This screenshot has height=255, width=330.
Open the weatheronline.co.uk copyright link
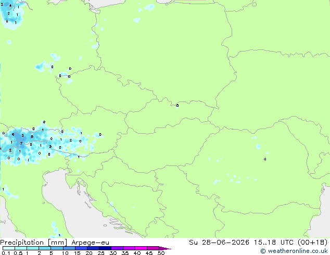tap(294, 251)
